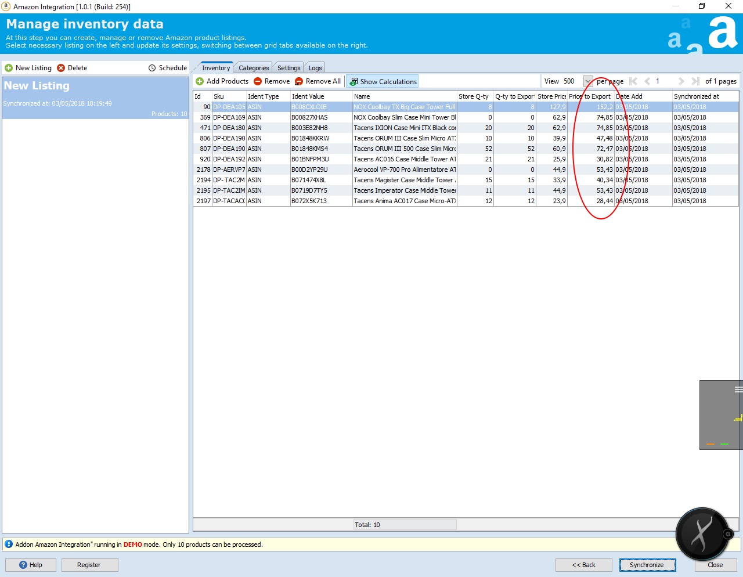
Task: Open the Schedule clock icon
Action: 152,68
